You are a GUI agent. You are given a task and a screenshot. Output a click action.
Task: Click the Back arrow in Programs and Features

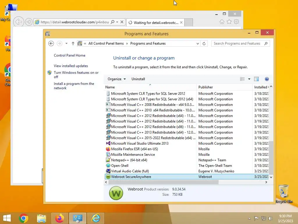pyautogui.click(x=51, y=43)
